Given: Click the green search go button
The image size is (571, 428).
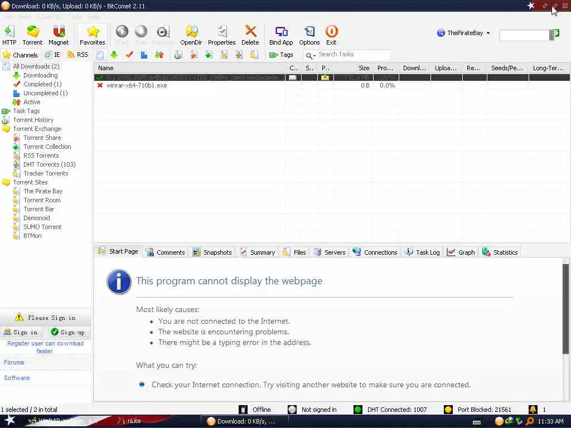Looking at the screenshot, I should coord(556,34).
